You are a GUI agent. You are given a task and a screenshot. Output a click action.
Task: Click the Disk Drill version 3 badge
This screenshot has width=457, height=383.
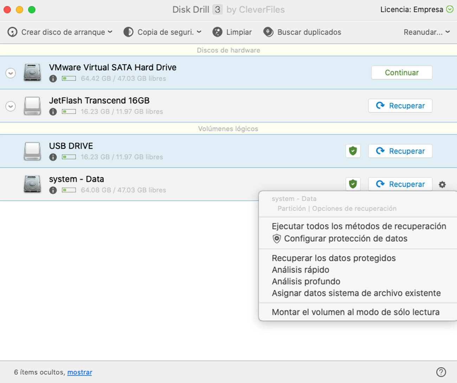[x=217, y=9]
